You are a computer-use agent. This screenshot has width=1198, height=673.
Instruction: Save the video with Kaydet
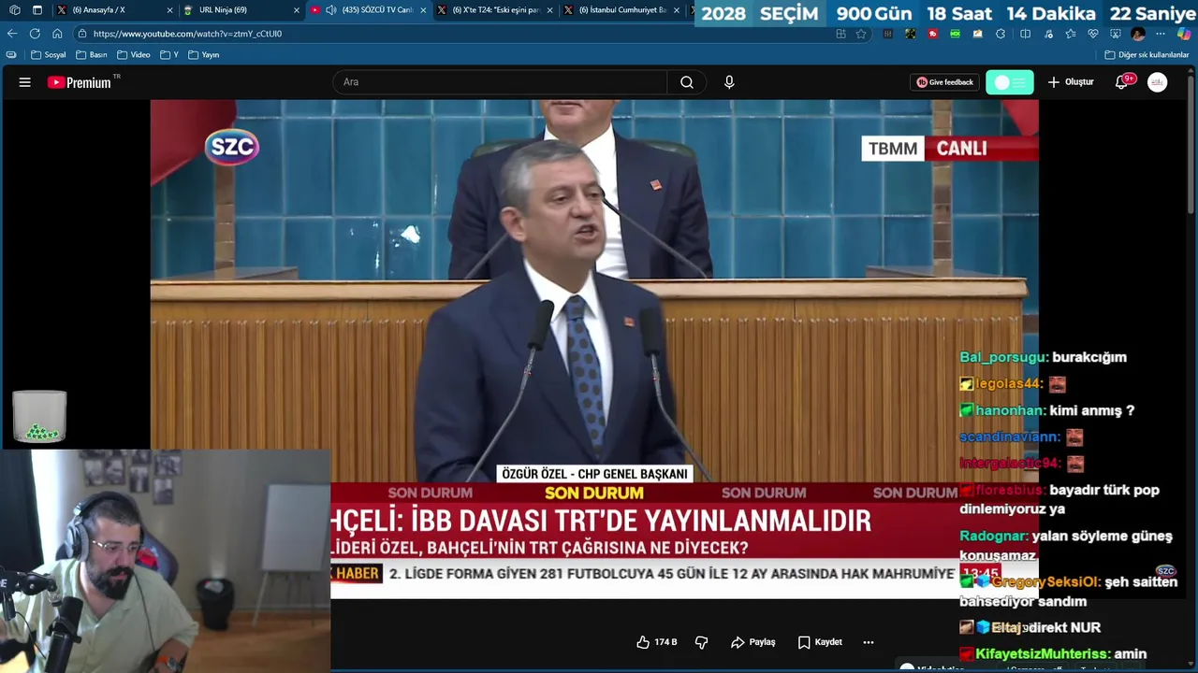pyautogui.click(x=820, y=642)
